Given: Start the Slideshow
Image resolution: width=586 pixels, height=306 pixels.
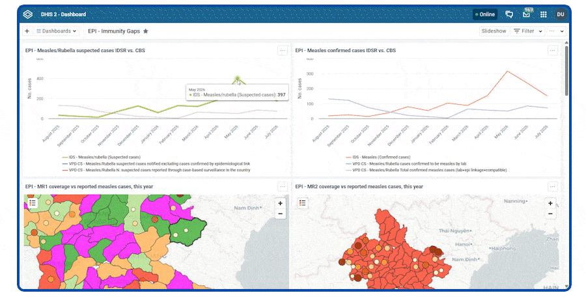Looking at the screenshot, I should click(x=494, y=31).
